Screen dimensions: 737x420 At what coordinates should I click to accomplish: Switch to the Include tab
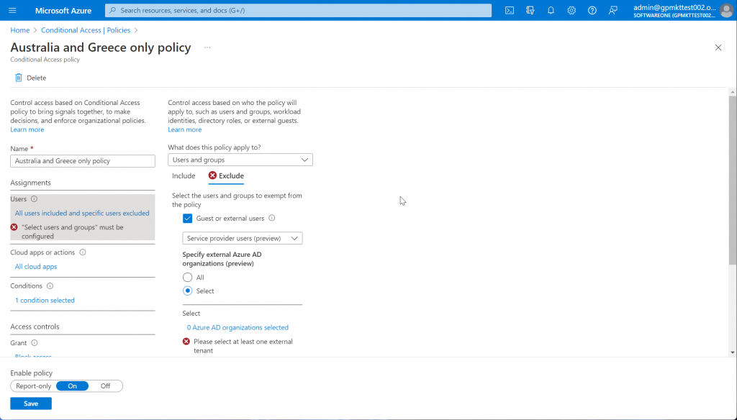[x=184, y=175]
